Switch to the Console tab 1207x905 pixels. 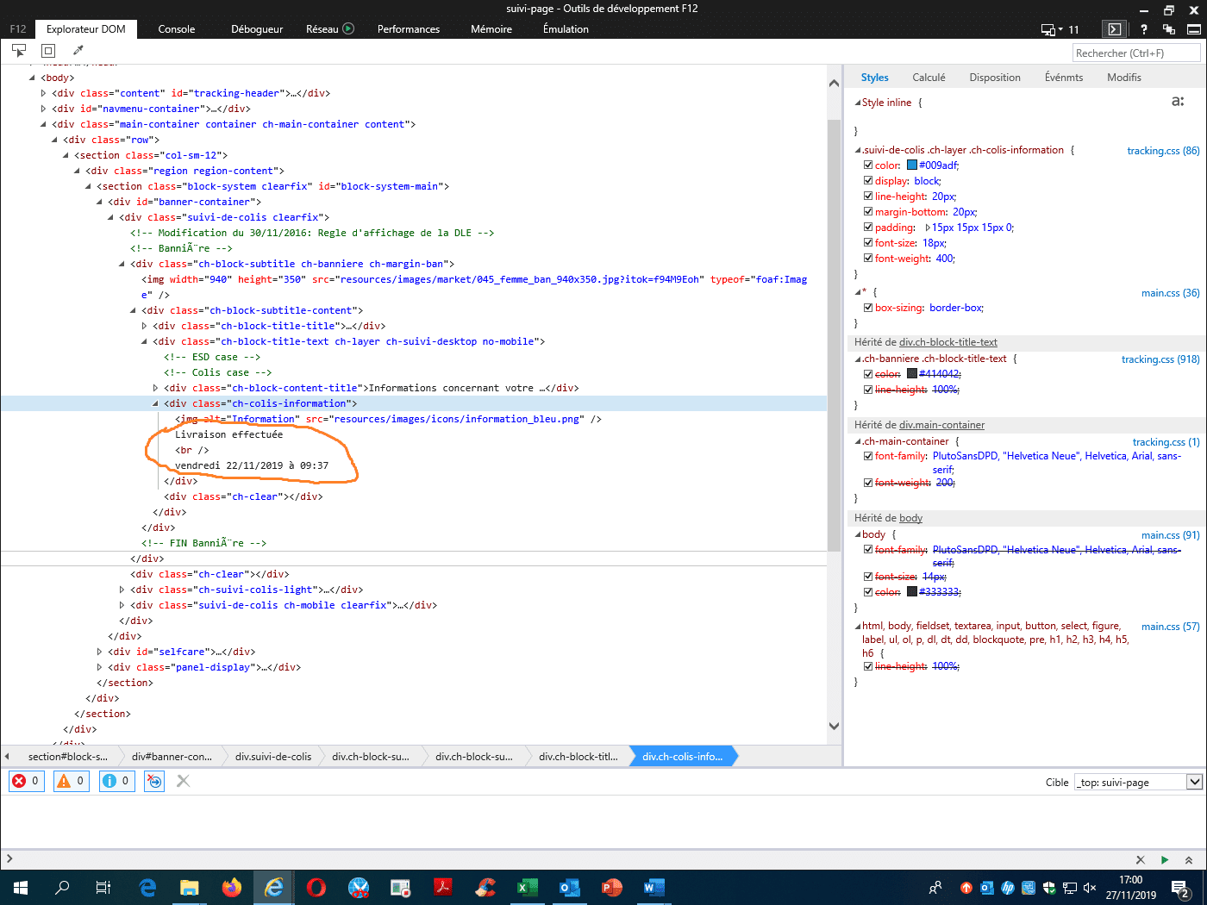point(177,29)
